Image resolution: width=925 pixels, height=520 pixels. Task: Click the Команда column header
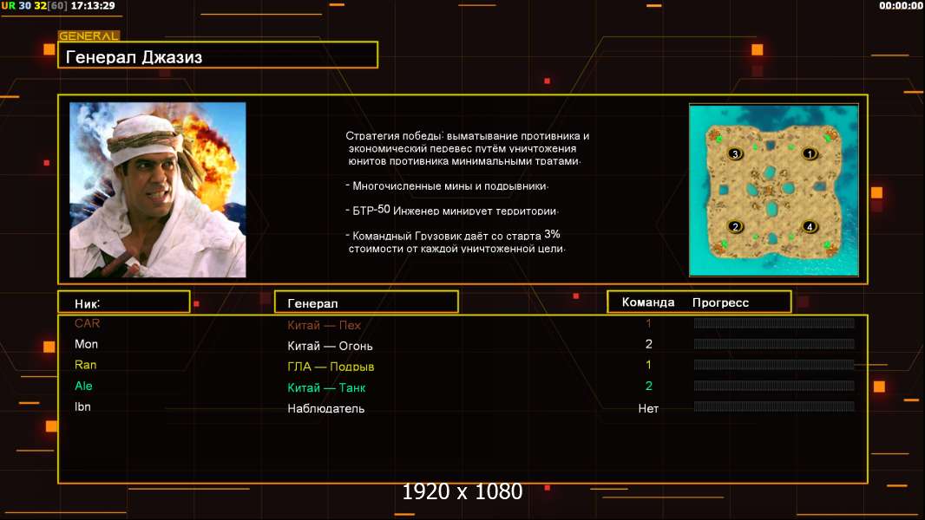pyautogui.click(x=647, y=302)
